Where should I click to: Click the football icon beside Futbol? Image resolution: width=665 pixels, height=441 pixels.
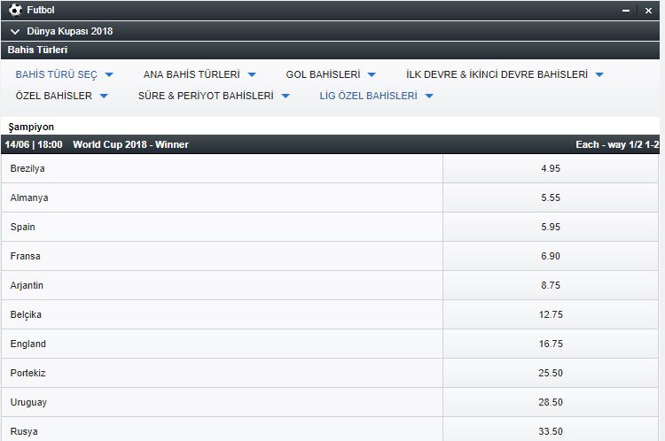pyautogui.click(x=15, y=11)
